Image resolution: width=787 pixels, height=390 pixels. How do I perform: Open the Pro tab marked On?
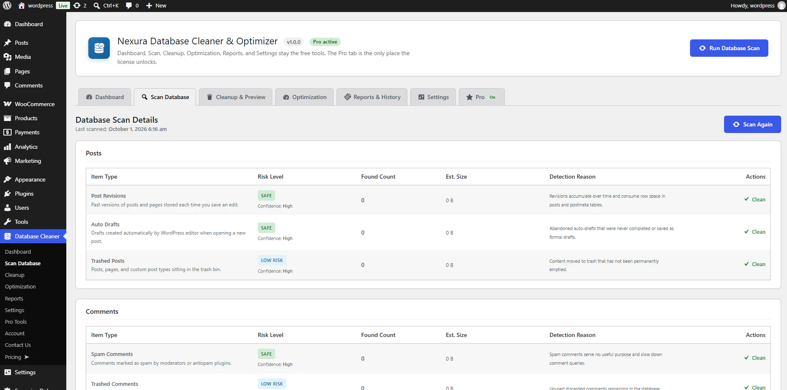(482, 97)
